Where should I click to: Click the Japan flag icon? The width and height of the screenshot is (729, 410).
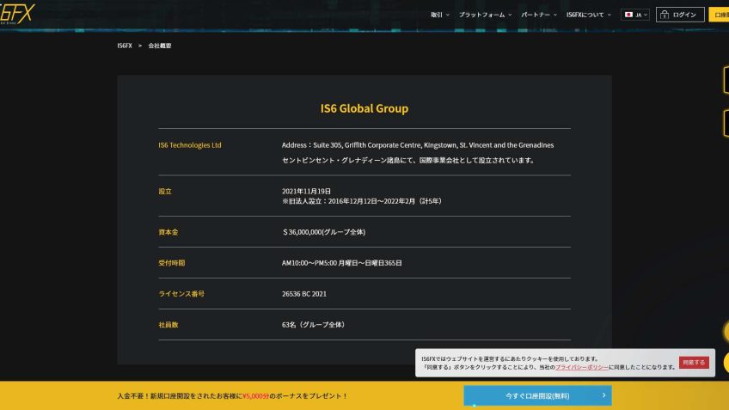[629, 15]
